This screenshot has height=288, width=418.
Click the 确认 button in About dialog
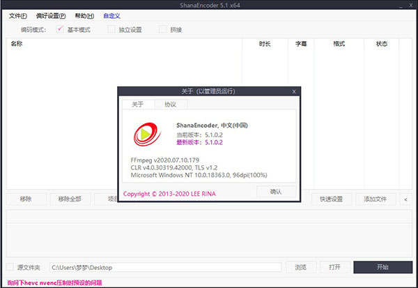[276, 192]
